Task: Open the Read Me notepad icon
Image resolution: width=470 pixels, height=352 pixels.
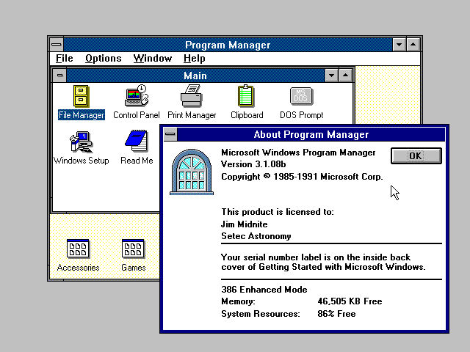Action: tap(137, 141)
